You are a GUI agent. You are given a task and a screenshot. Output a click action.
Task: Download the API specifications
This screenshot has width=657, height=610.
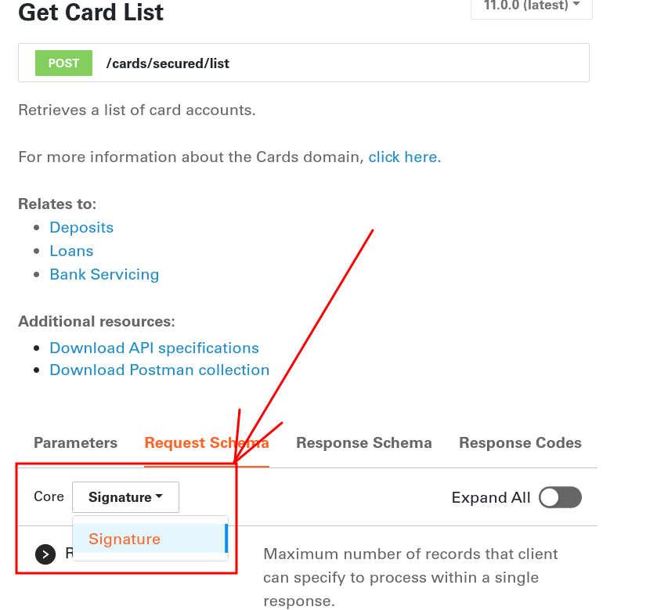[153, 348]
